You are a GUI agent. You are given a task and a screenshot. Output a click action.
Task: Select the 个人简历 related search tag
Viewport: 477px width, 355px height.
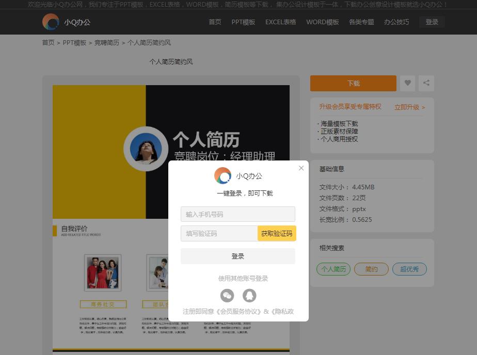pos(333,269)
